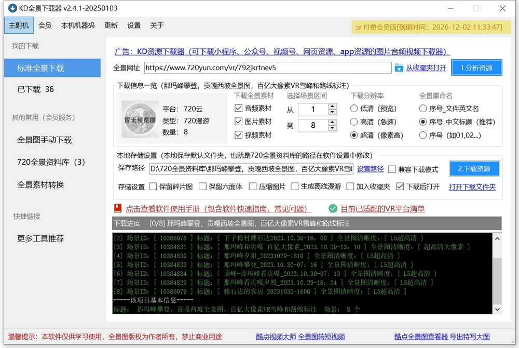Open the 从收藏夹打开 link
Viewport: 519px width, 348px height.
[426, 68]
